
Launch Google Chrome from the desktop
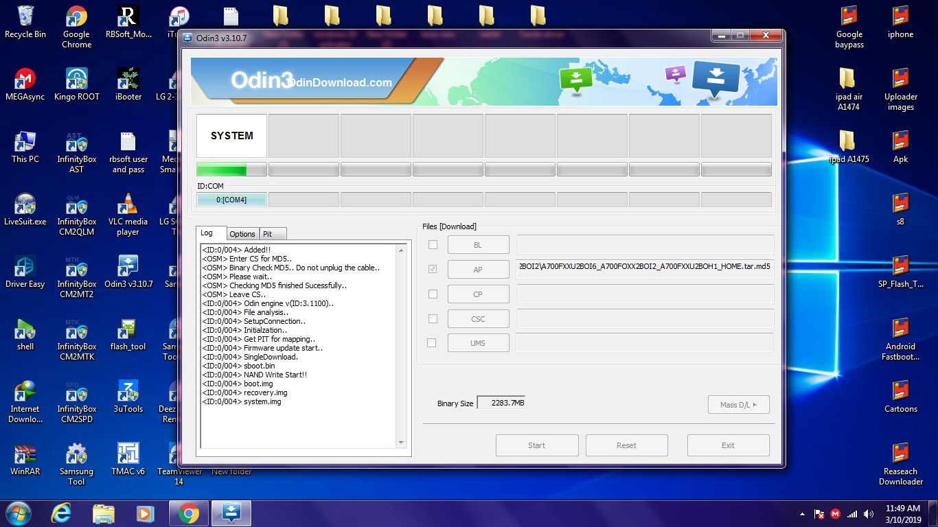[76, 27]
